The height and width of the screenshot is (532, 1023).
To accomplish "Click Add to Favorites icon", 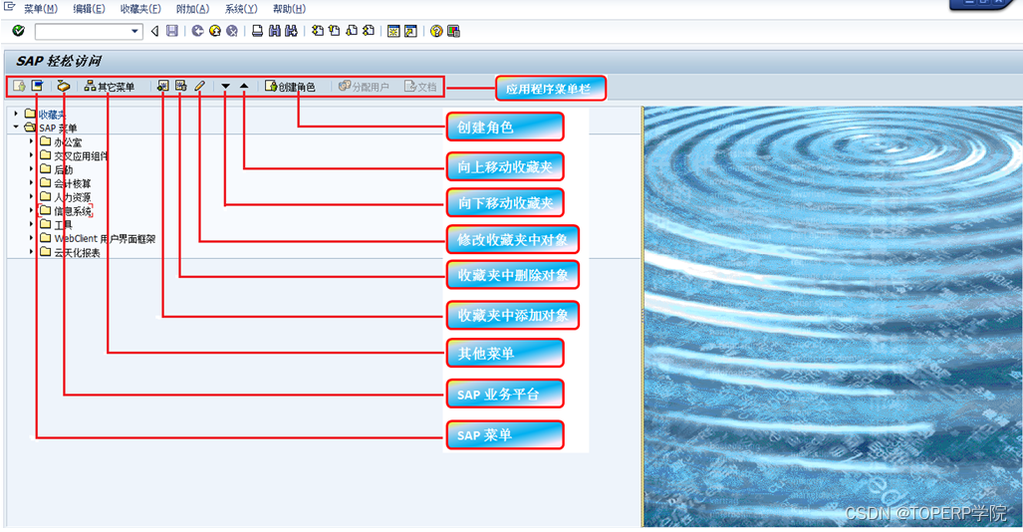I will pyautogui.click(x=163, y=86).
